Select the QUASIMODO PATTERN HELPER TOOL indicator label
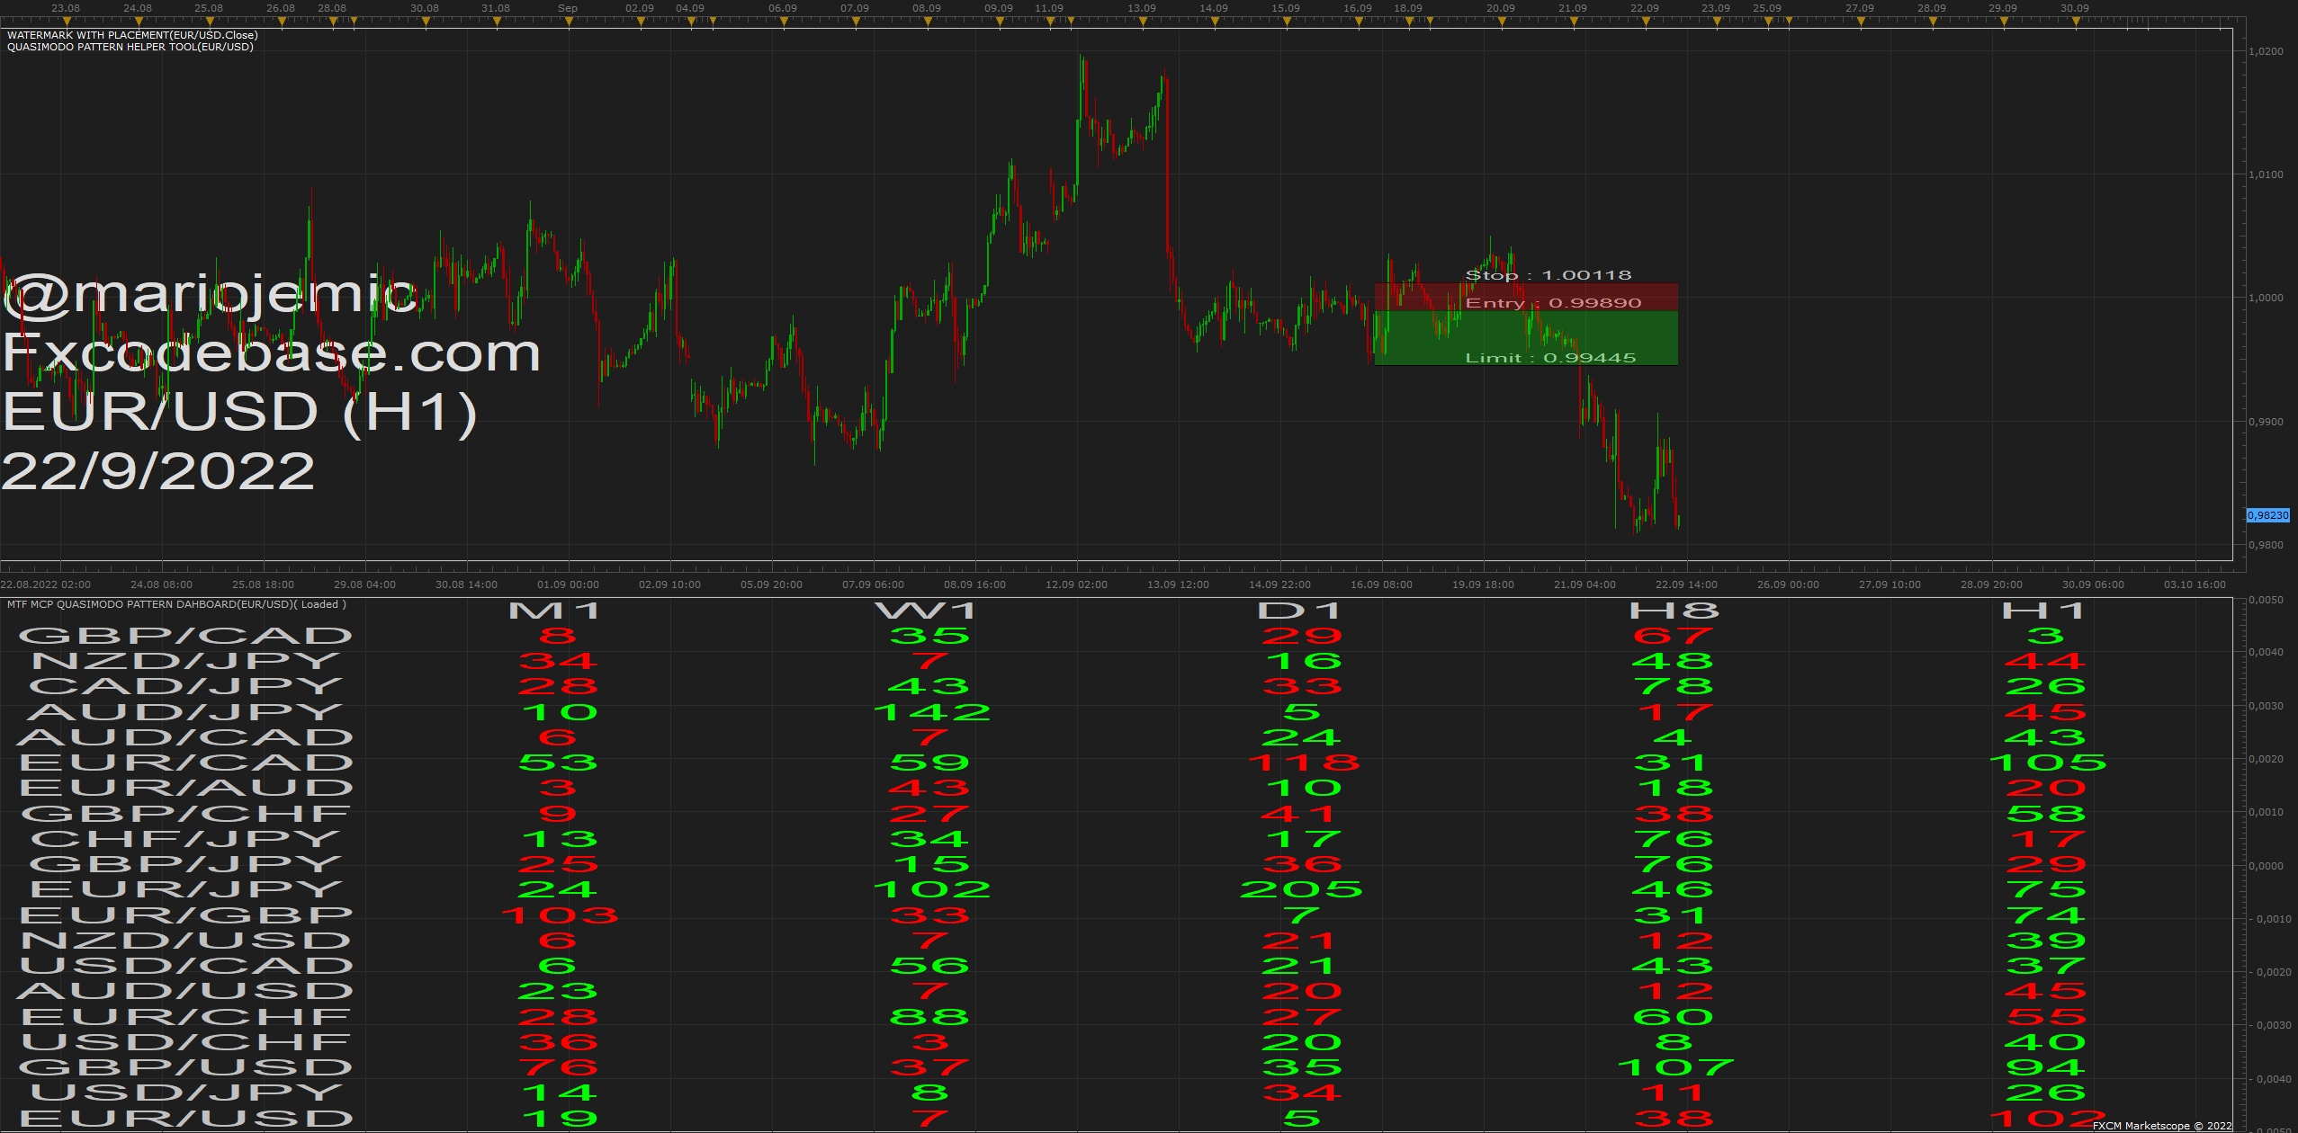Image resolution: width=2298 pixels, height=1133 pixels. (130, 47)
